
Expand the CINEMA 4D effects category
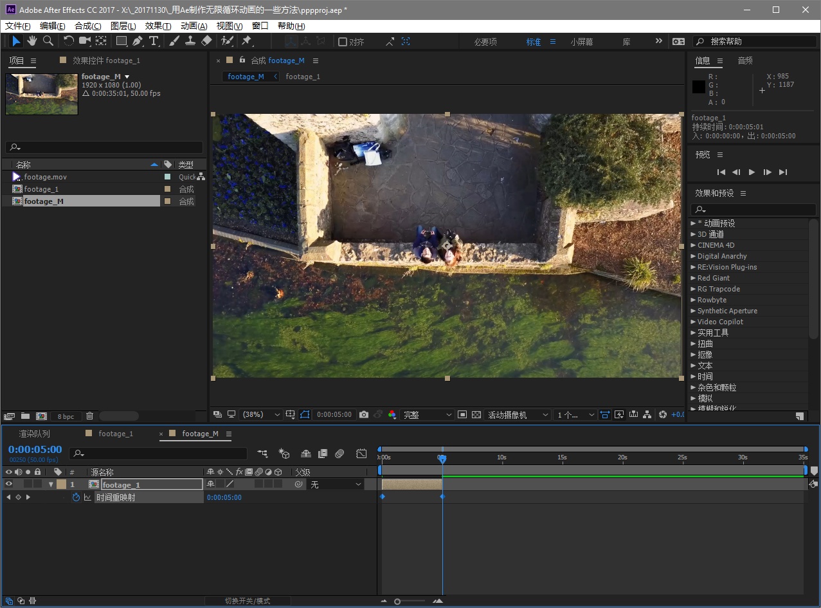tap(693, 245)
